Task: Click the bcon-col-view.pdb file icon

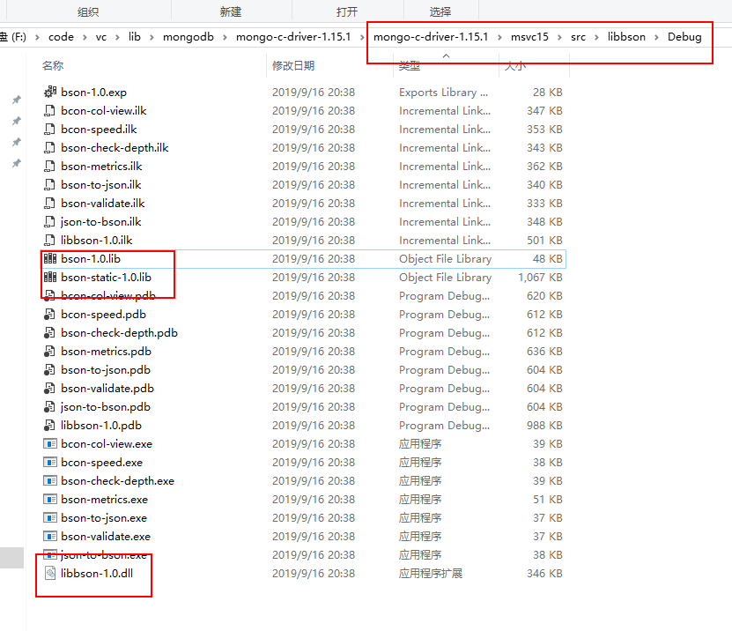Action: (x=50, y=295)
